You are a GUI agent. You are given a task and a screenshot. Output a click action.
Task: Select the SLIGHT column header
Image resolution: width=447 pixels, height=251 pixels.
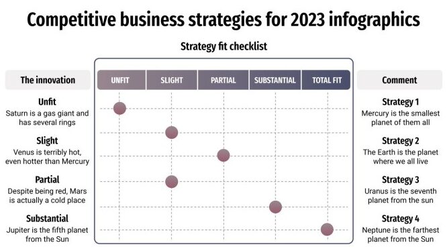coord(172,80)
